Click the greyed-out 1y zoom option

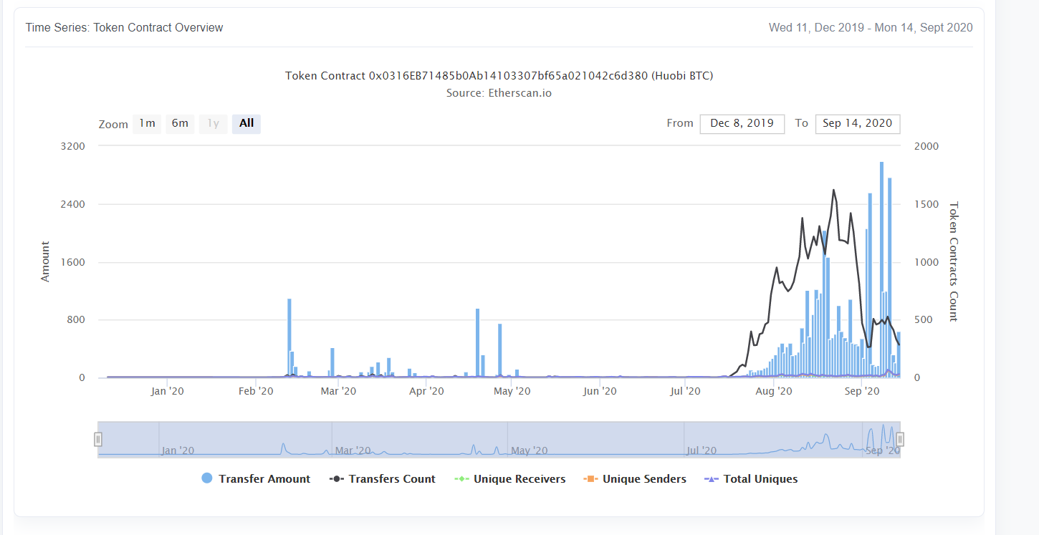coord(213,124)
